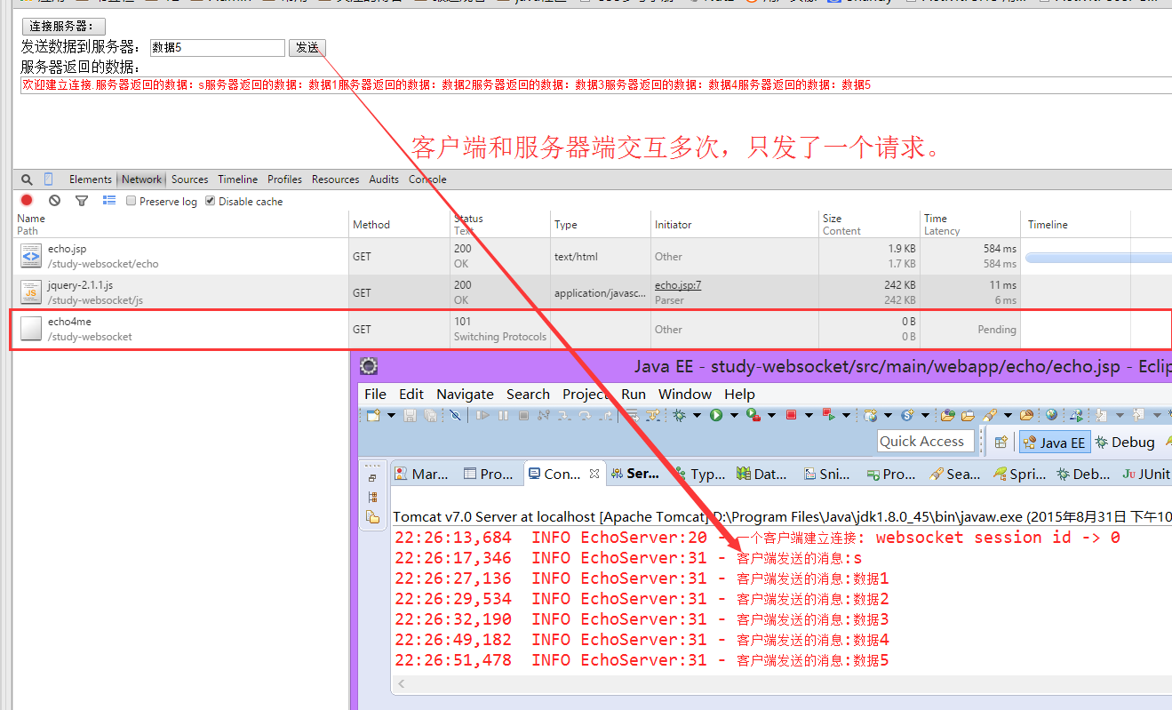Click Eclipse Save toolbar icon

tap(410, 415)
